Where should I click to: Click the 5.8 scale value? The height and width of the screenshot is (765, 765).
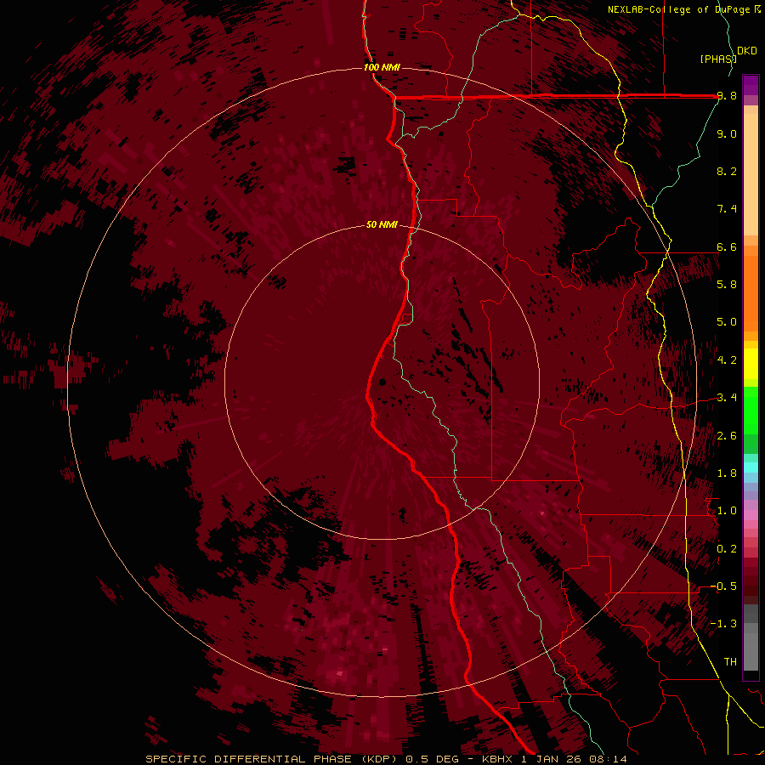[x=727, y=285]
